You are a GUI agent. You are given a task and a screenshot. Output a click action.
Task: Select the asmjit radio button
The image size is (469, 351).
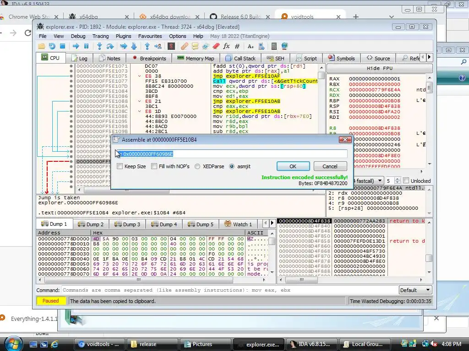pyautogui.click(x=232, y=166)
